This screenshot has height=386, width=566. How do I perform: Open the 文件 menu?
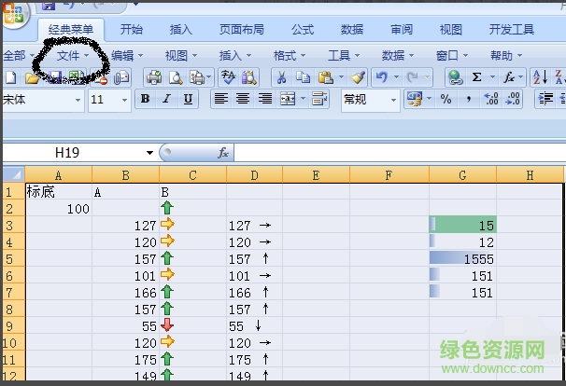click(71, 56)
